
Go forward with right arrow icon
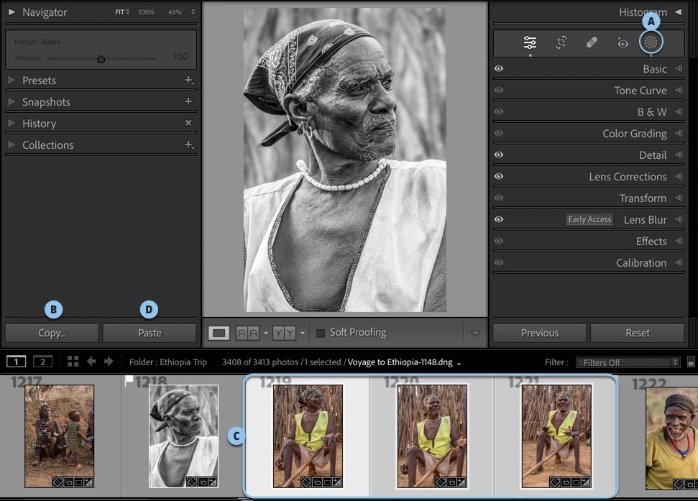(108, 362)
